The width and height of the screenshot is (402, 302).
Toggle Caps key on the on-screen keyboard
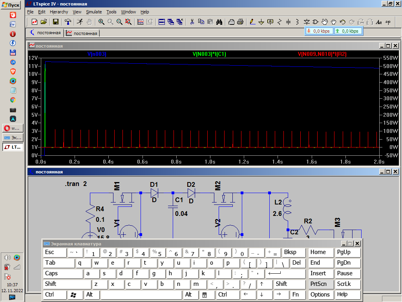pos(63,273)
